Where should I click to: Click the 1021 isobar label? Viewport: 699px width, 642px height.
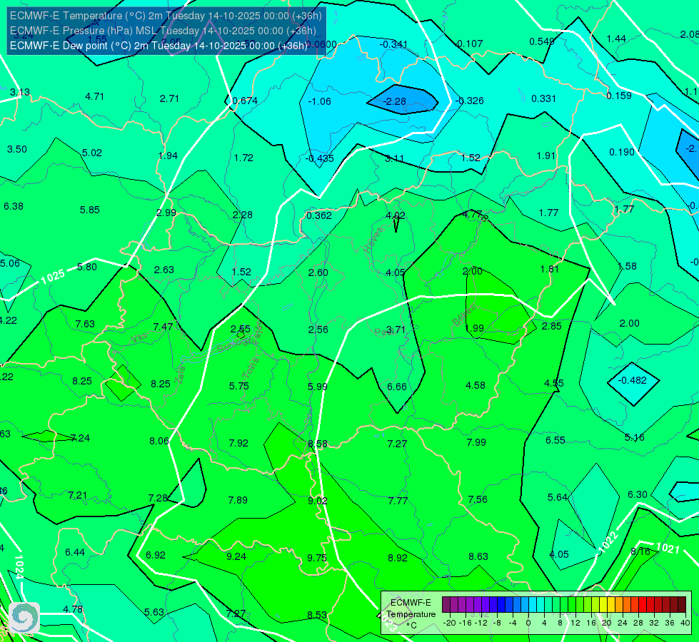pos(668,548)
